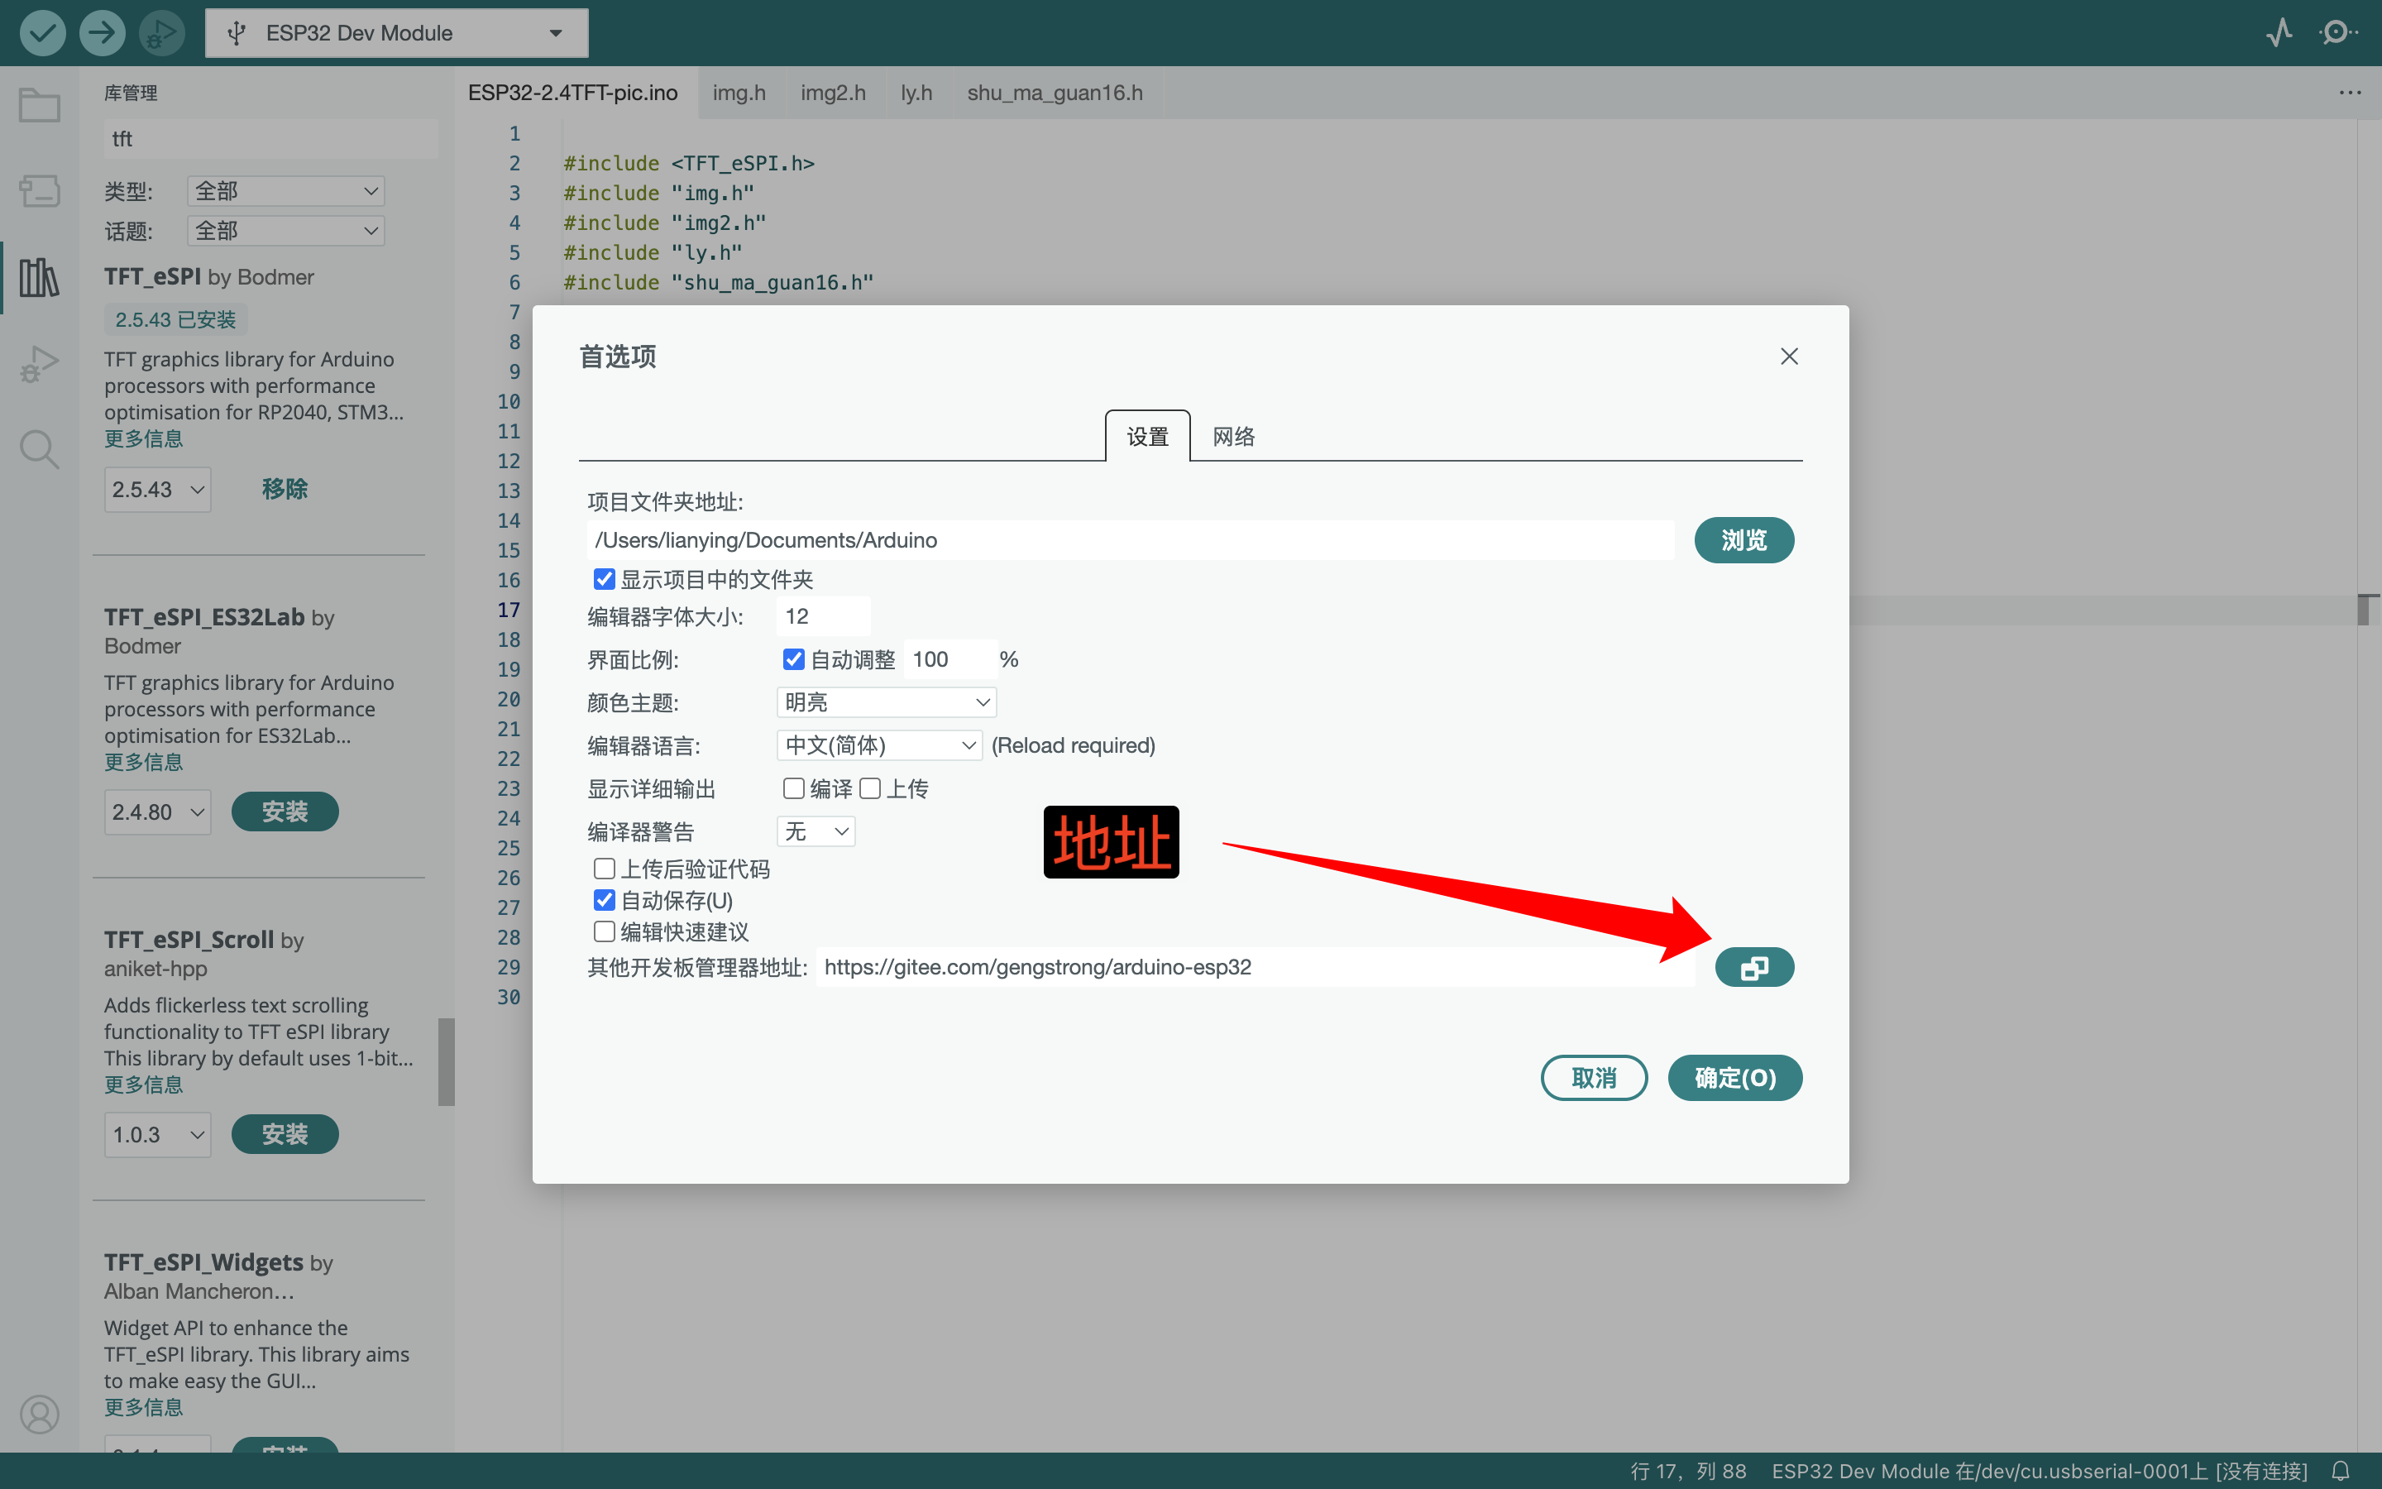Open the 颜色主题 dropdown showing 明亮
The image size is (2382, 1489).
pos(886,702)
